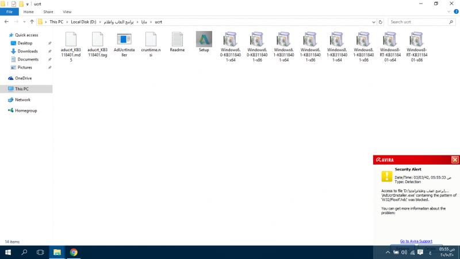Open the taskbar clock and date

click(447, 252)
